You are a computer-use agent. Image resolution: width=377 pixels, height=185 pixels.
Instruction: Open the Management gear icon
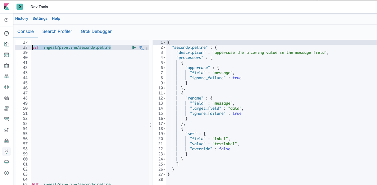(x=6, y=173)
